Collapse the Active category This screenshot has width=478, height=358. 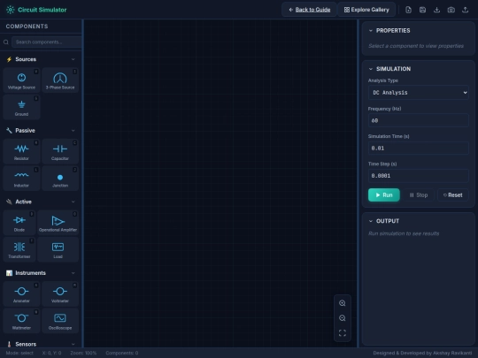[x=73, y=202]
